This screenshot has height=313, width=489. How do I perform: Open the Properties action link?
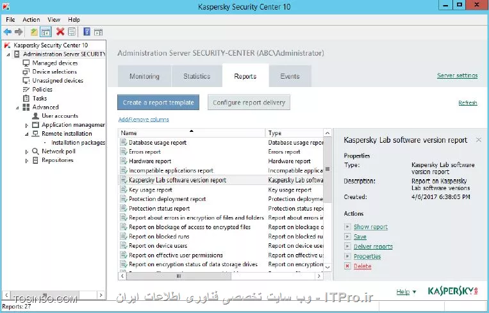point(367,256)
